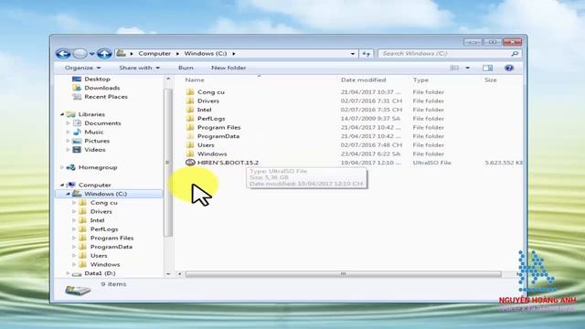Sort by the Name column header
The height and width of the screenshot is (329, 585).
click(195, 80)
